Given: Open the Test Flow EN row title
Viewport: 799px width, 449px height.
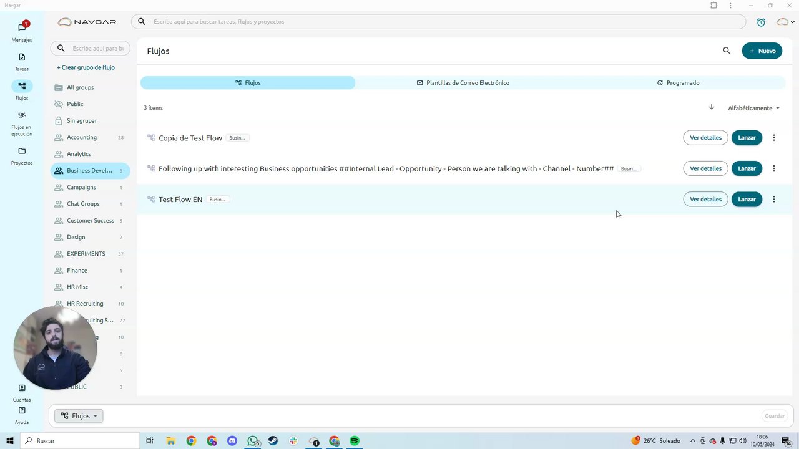Looking at the screenshot, I should pyautogui.click(x=180, y=200).
